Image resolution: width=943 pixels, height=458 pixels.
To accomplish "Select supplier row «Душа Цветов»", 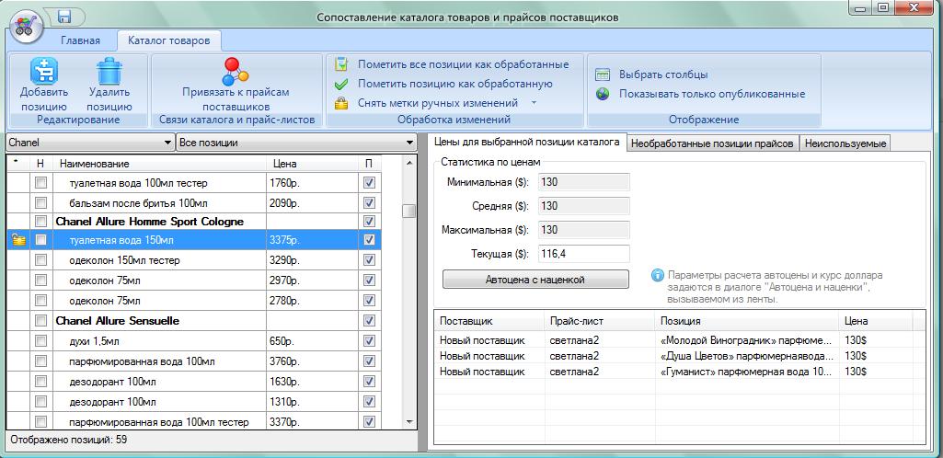I will pyautogui.click(x=680, y=356).
